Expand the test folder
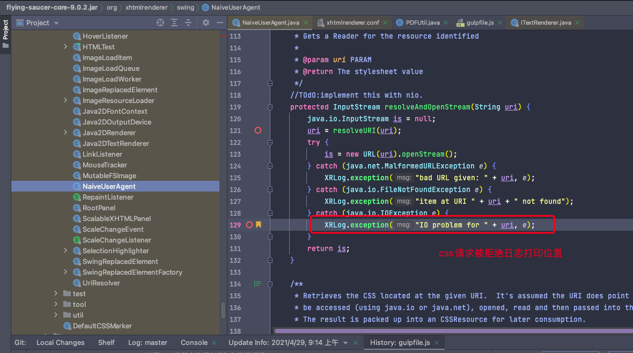633x353 pixels. pos(56,293)
